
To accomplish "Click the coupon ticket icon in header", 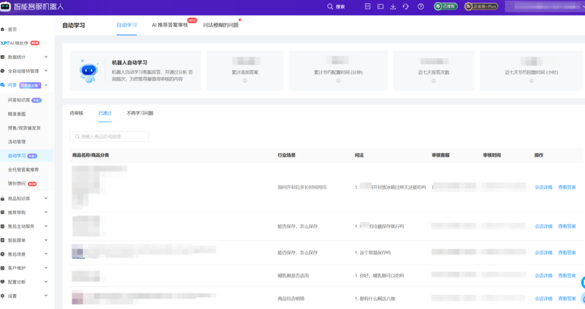I will tap(380, 7).
